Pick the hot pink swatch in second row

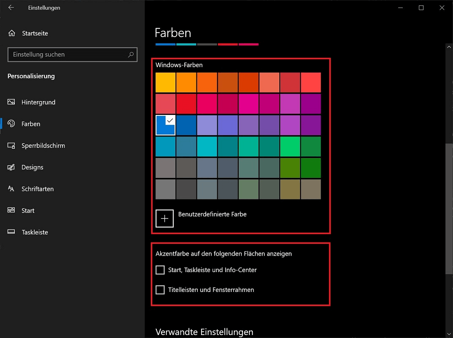click(248, 104)
